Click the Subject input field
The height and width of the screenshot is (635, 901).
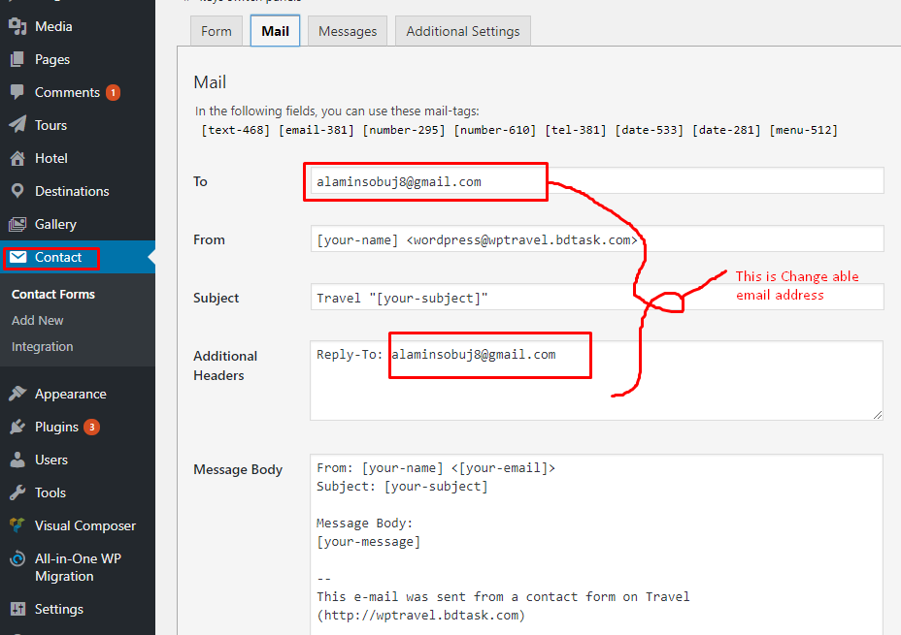click(x=597, y=297)
